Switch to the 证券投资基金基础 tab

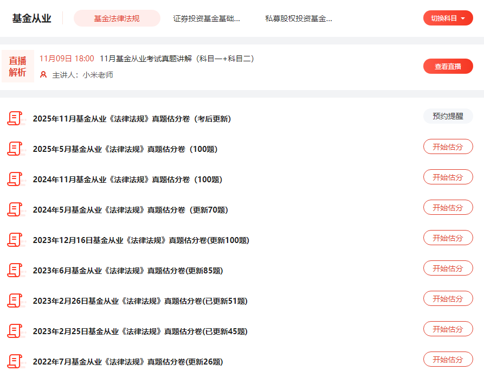click(x=206, y=18)
